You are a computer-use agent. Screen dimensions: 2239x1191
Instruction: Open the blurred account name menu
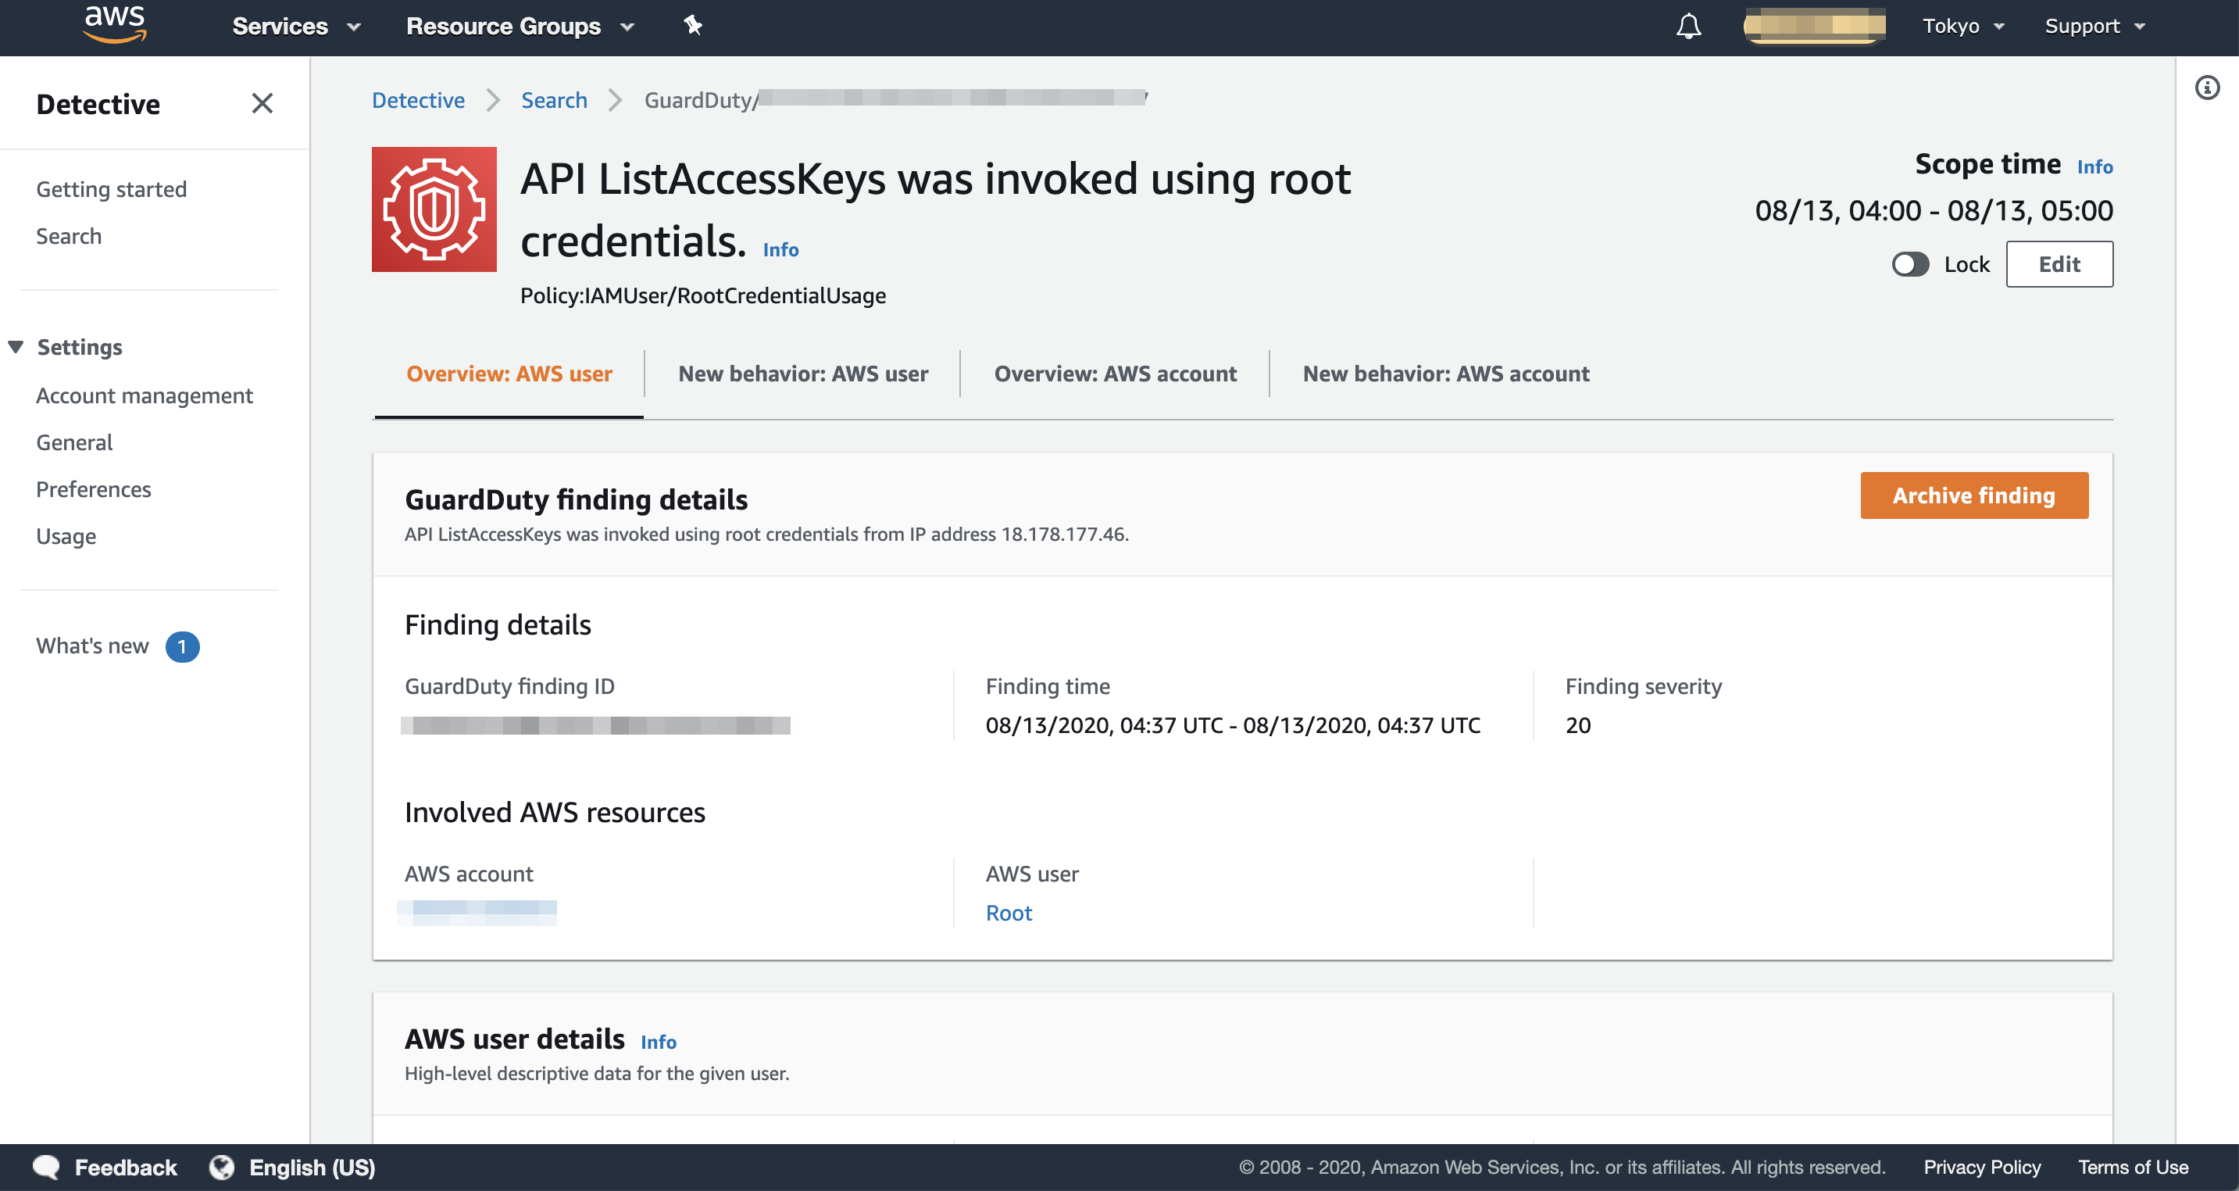[1814, 25]
